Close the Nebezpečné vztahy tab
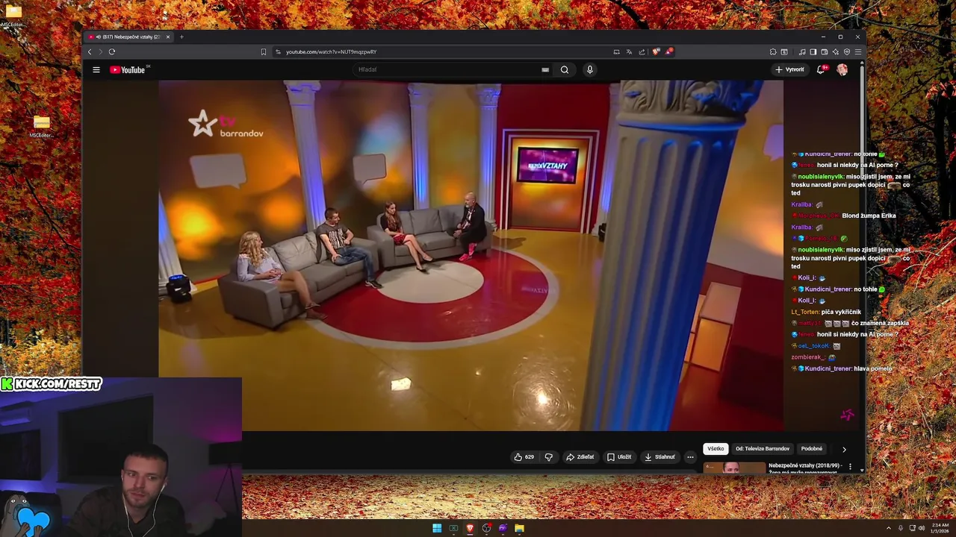The image size is (956, 537). [168, 37]
